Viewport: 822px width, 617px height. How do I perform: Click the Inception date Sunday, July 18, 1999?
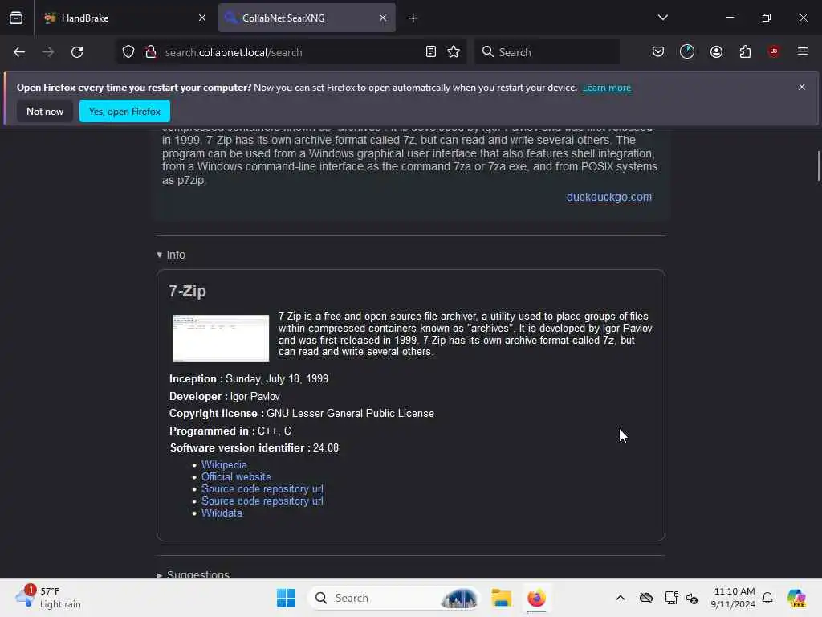277,379
